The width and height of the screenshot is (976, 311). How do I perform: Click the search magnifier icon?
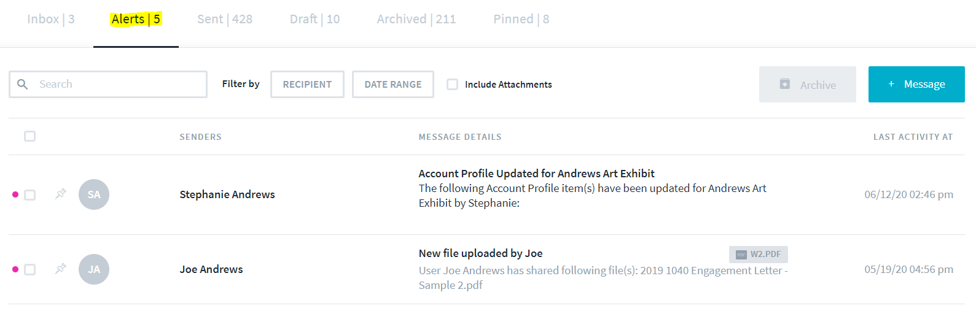pos(23,84)
